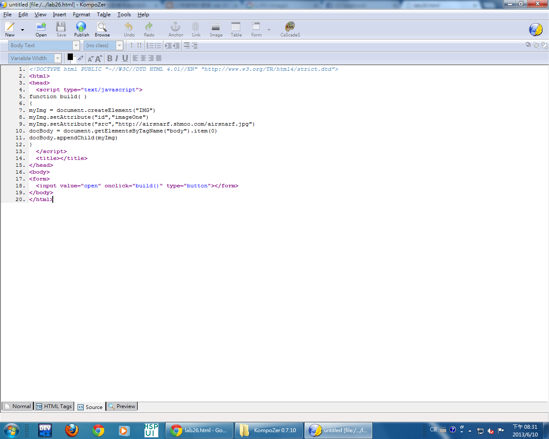The width and height of the screenshot is (549, 439).
Task: Open the File menu
Action: [7, 15]
